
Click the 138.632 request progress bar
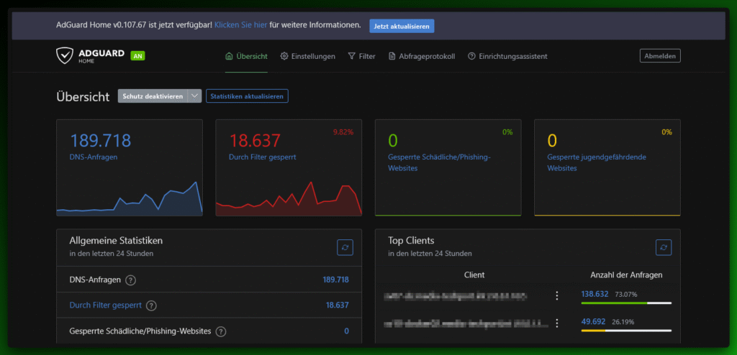[x=625, y=303]
